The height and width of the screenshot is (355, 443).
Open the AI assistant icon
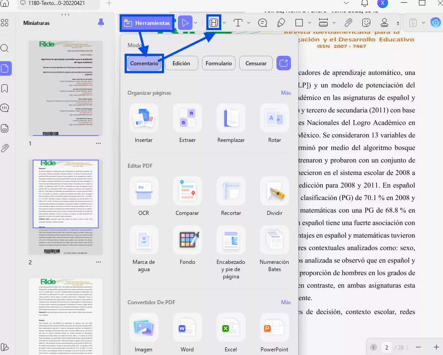pos(435,23)
